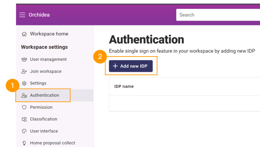260x147 pixels.
Task: Click the User interface palette icon
Action: click(24, 131)
